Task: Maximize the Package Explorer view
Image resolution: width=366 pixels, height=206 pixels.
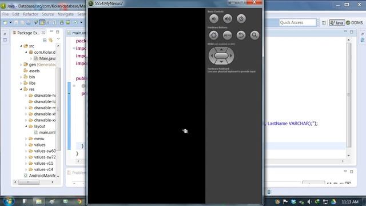Action: pos(57,32)
